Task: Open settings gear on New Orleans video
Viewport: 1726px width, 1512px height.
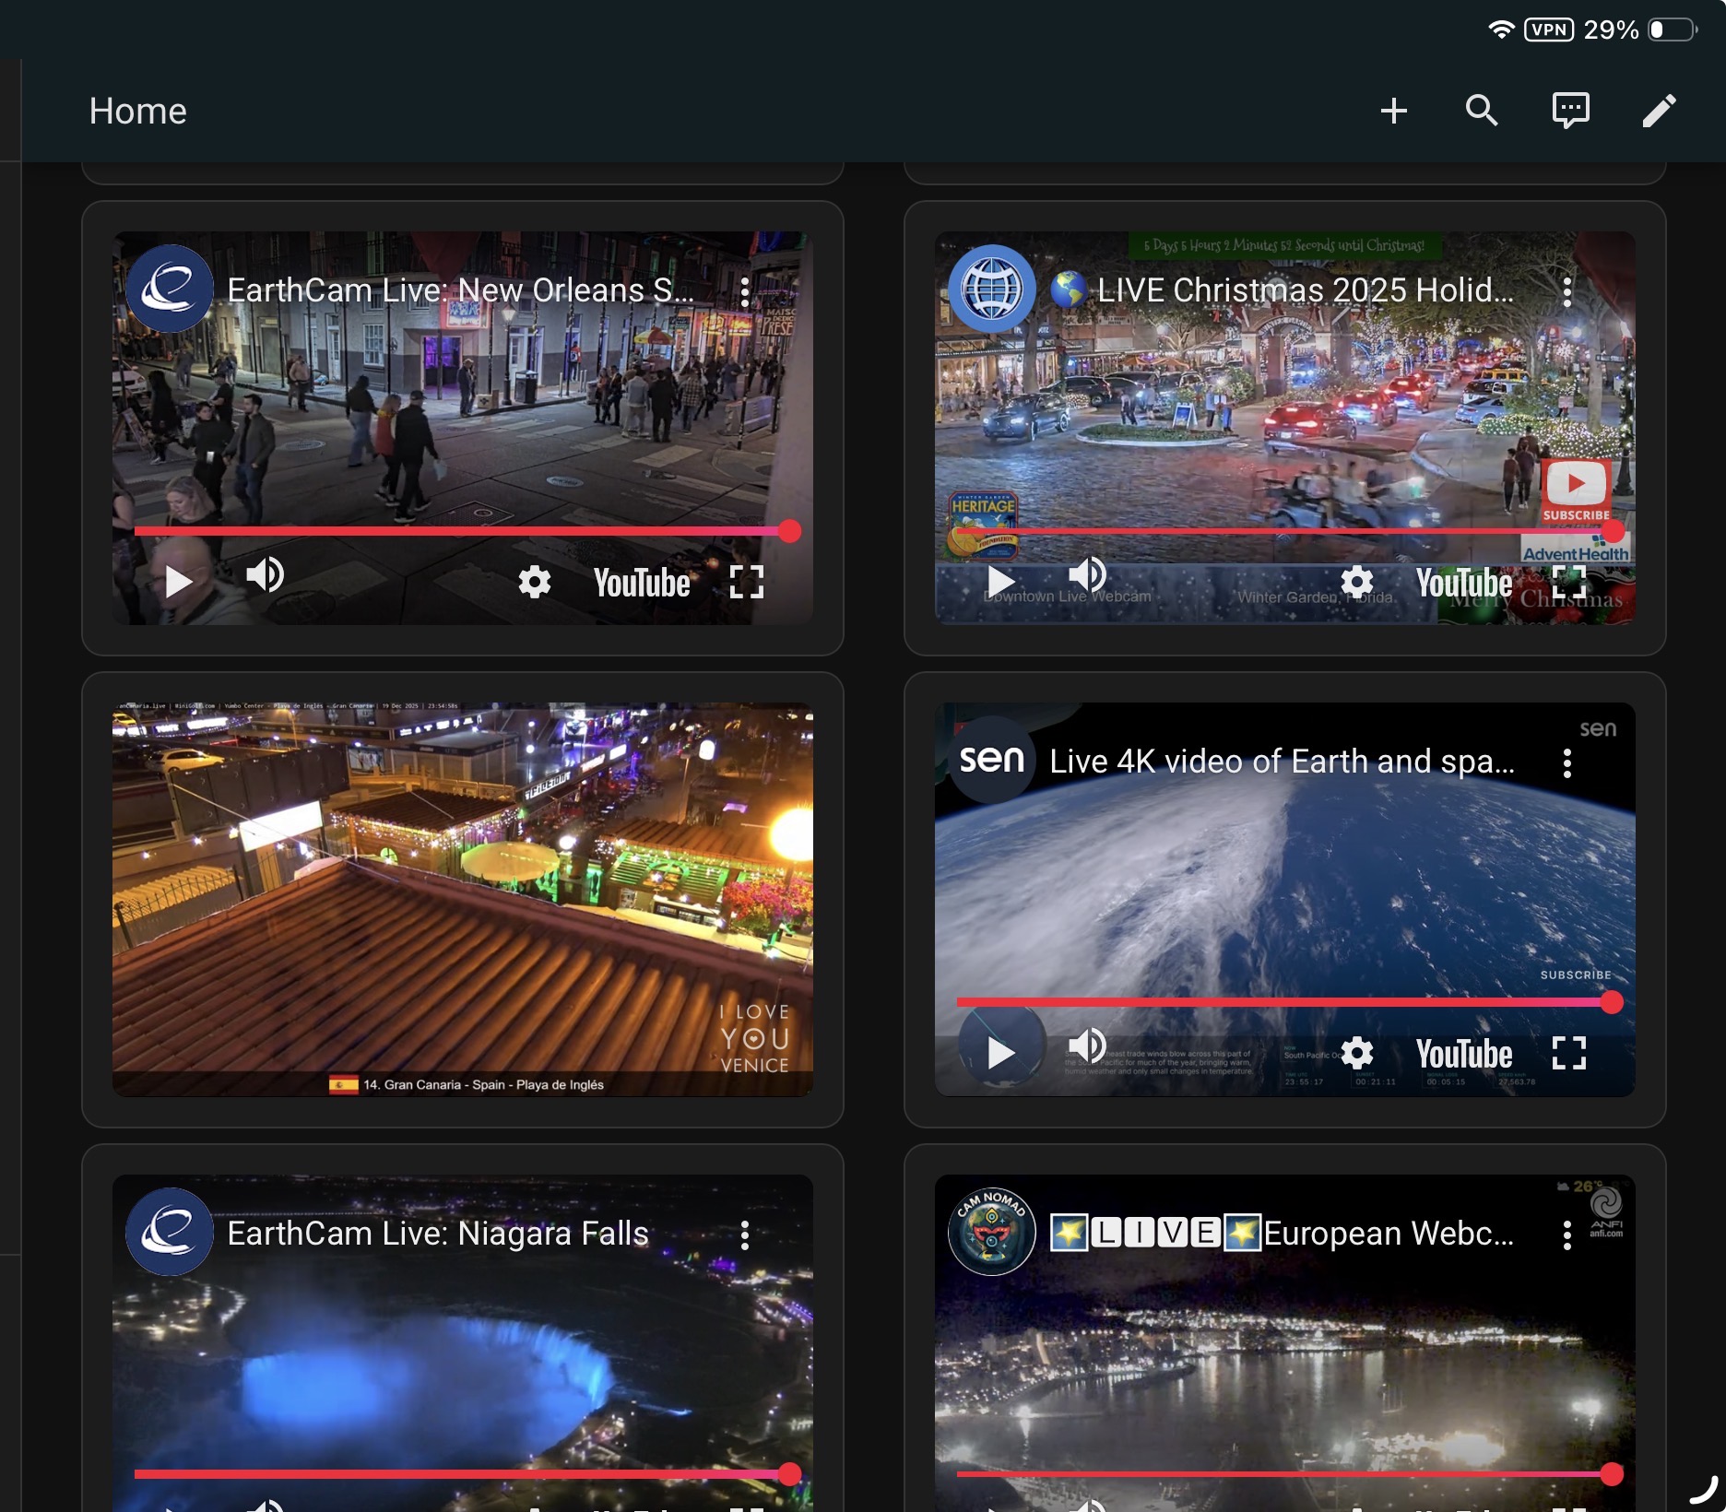Action: (x=534, y=582)
